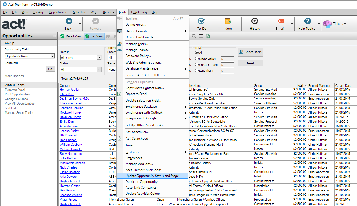Click the customize columns icon
357x206 pixels.
pos(201,36)
